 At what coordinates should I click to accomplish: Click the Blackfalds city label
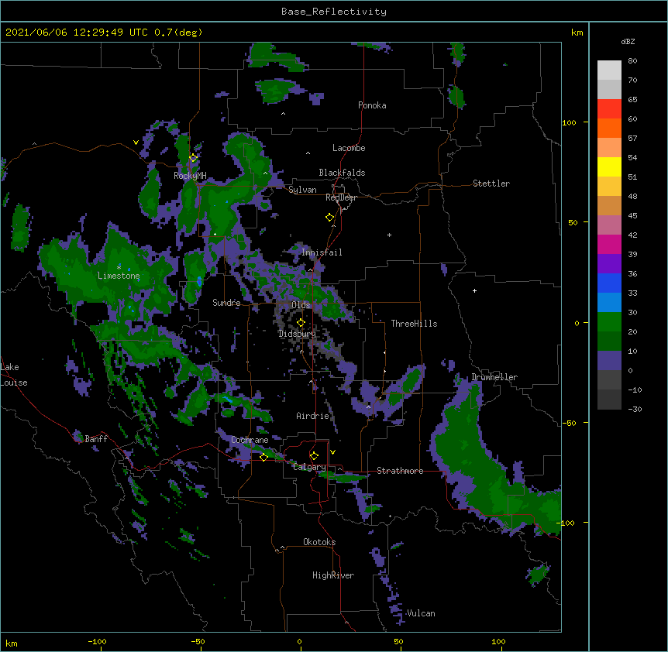click(342, 173)
